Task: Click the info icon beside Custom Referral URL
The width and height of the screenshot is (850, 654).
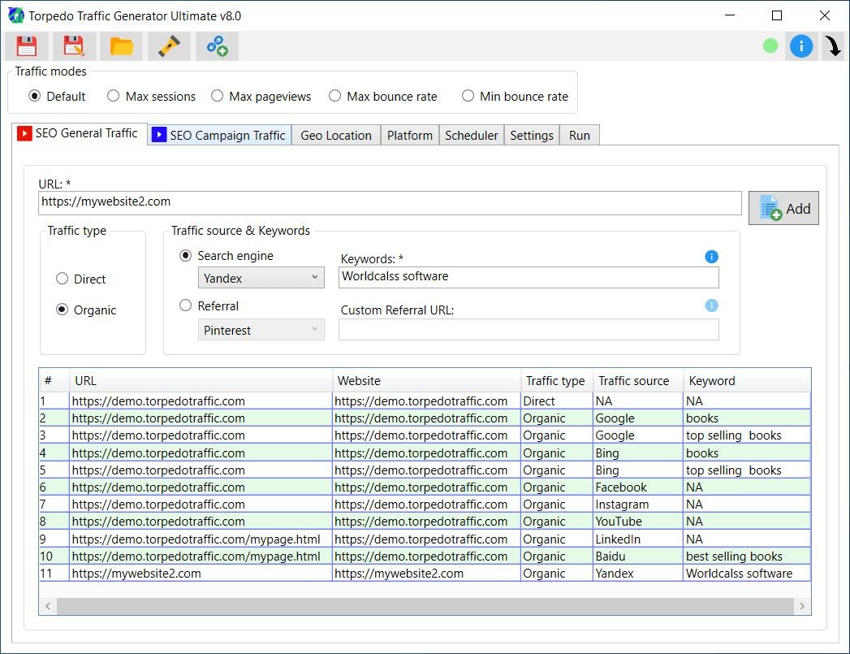Action: [x=711, y=305]
